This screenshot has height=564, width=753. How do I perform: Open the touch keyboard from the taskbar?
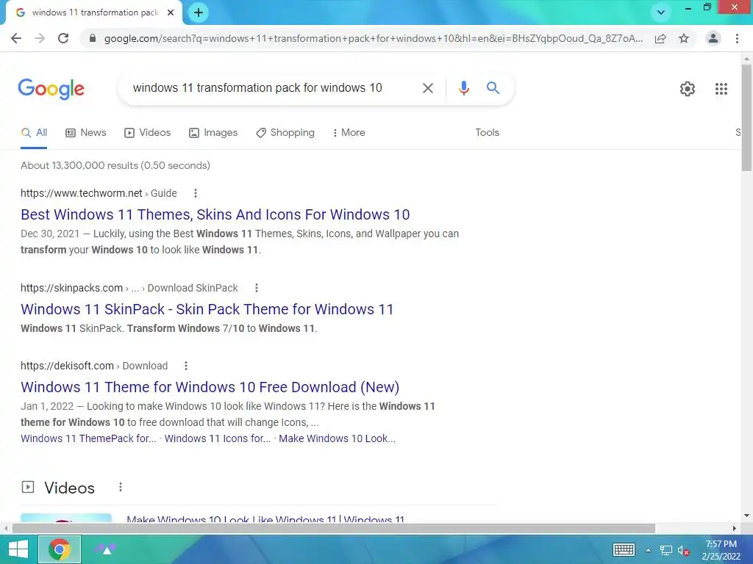click(624, 549)
